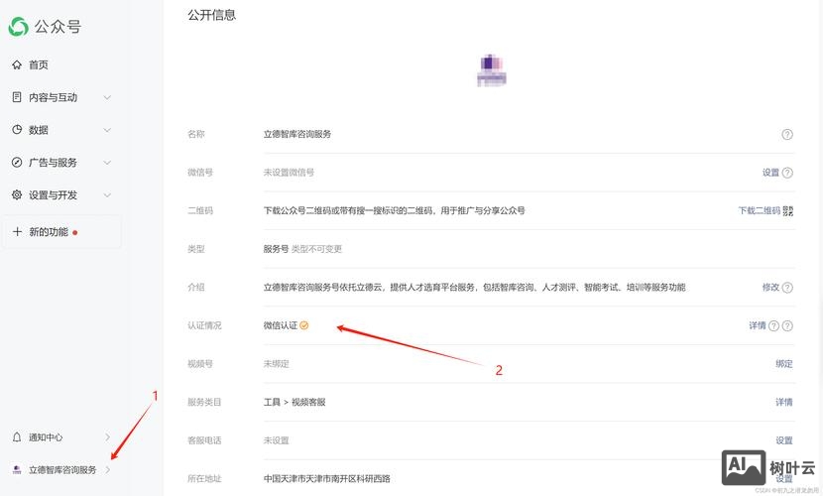823x496 pixels.
Task: Click the account profile picture under 公开信息
Action: [491, 70]
